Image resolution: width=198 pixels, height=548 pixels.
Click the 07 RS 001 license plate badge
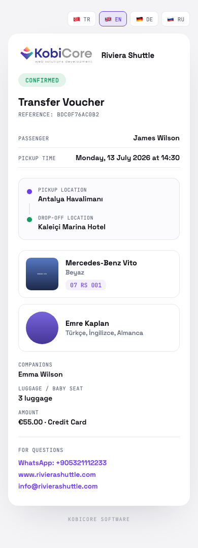click(86, 285)
